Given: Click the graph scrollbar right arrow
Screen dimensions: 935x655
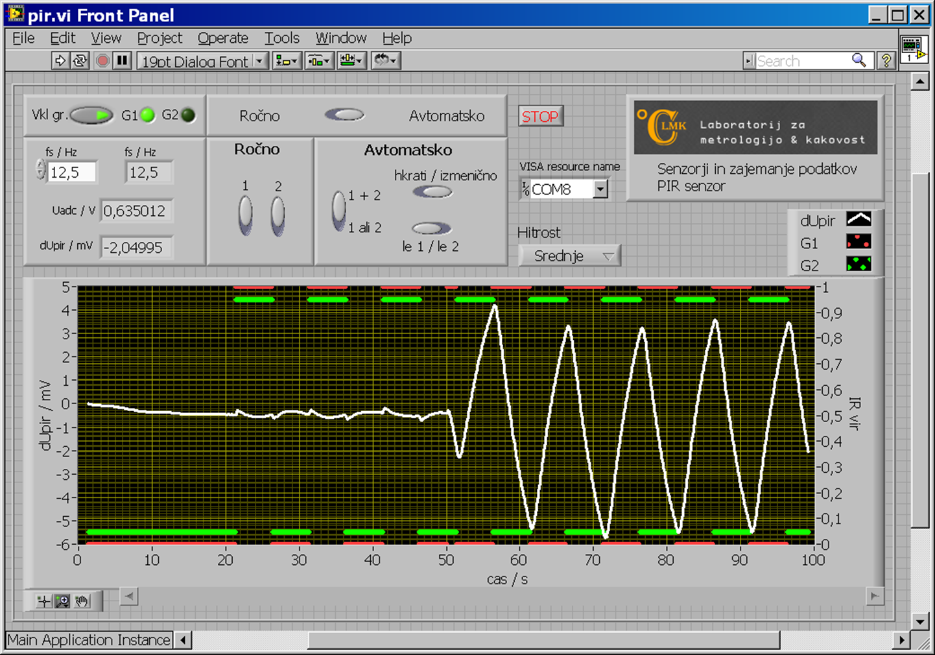Looking at the screenshot, I should pyautogui.click(x=875, y=596).
